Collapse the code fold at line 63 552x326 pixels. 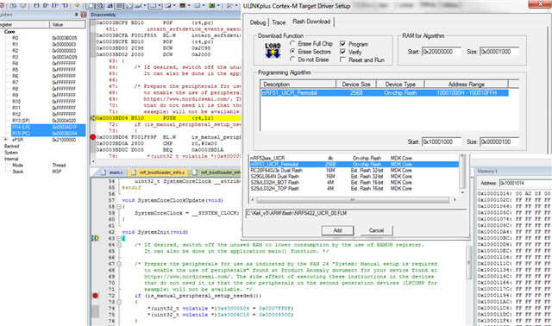119,238
